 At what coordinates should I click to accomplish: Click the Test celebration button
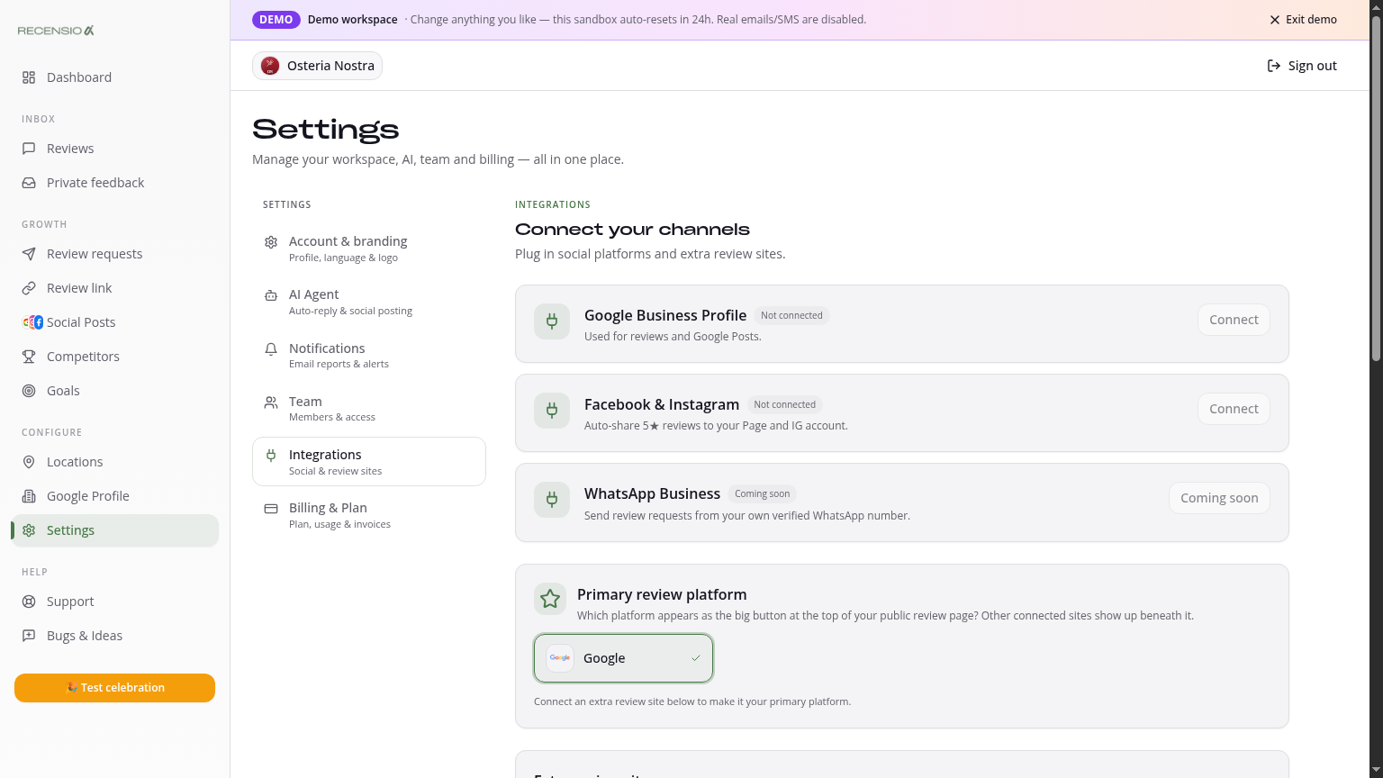click(114, 688)
